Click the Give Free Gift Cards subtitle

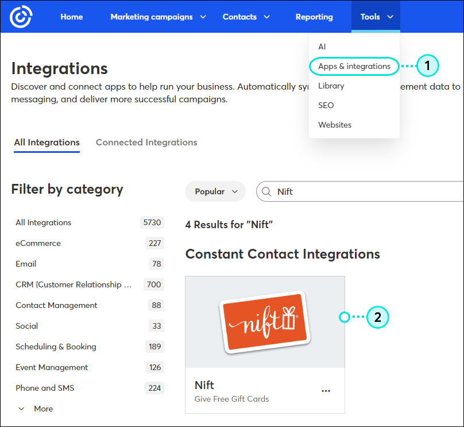[x=231, y=399]
